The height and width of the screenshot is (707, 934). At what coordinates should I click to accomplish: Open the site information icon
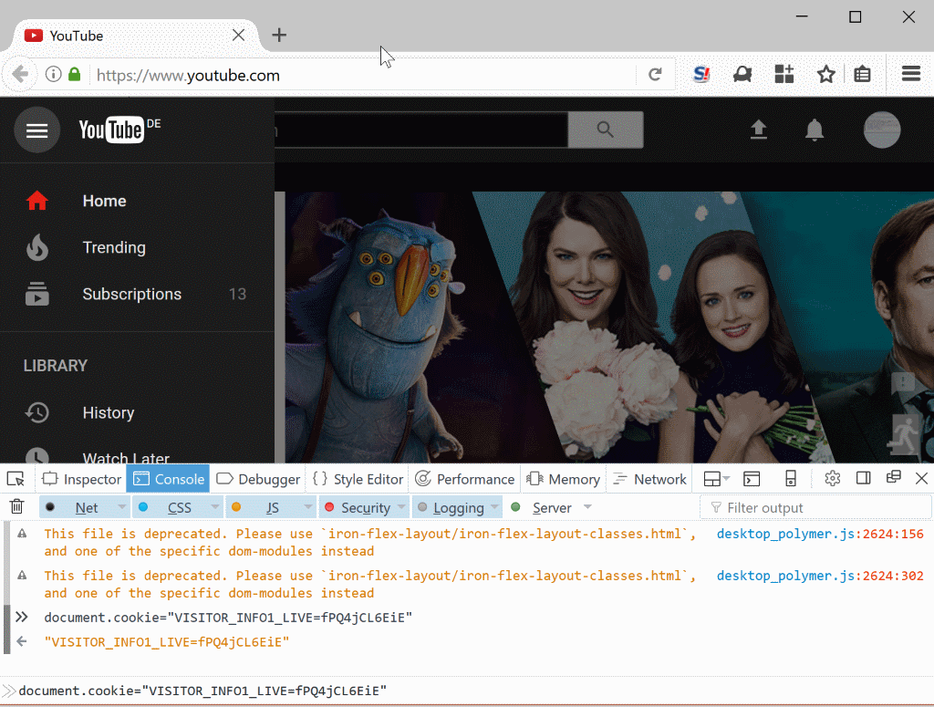54,75
